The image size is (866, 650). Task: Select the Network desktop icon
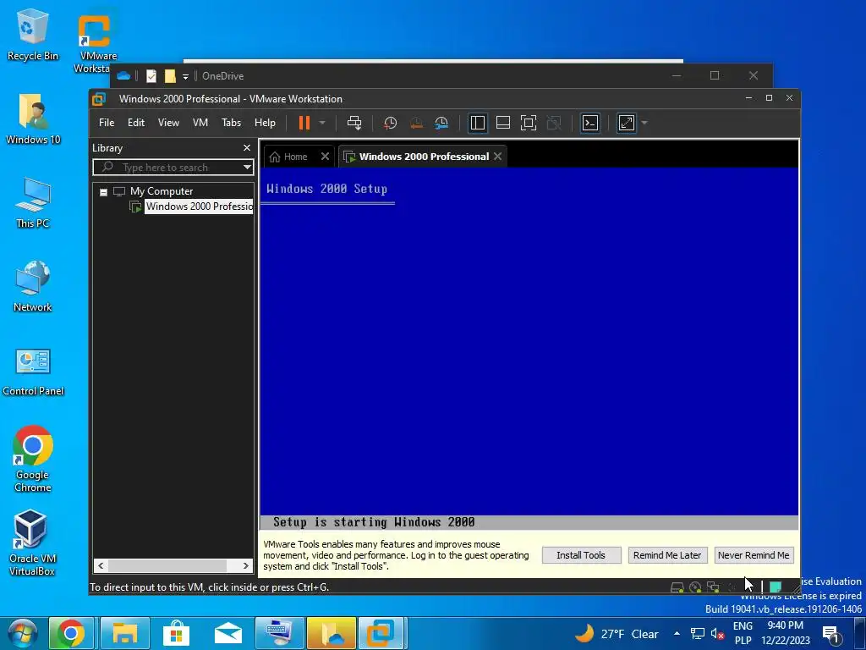[33, 286]
